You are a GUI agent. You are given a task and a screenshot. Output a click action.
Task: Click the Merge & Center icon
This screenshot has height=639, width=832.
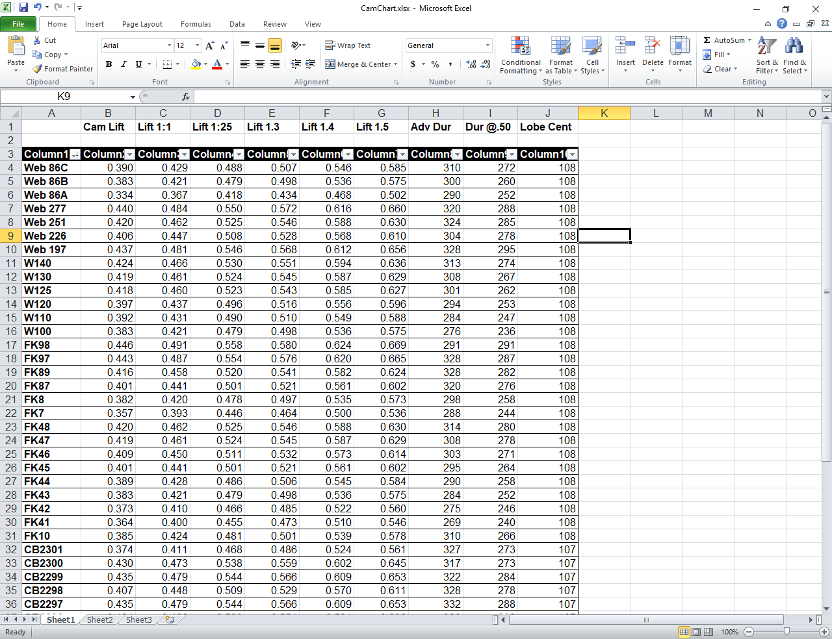pos(330,64)
